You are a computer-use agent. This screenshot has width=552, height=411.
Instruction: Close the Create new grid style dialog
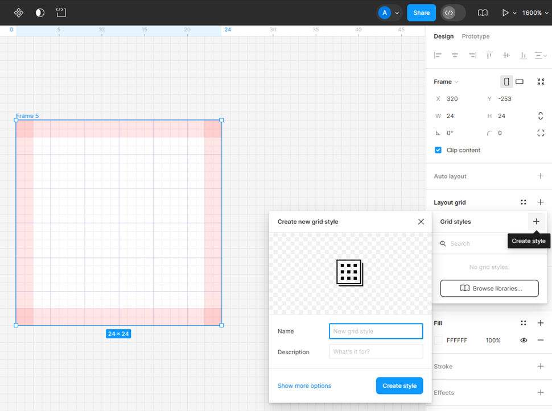click(421, 222)
